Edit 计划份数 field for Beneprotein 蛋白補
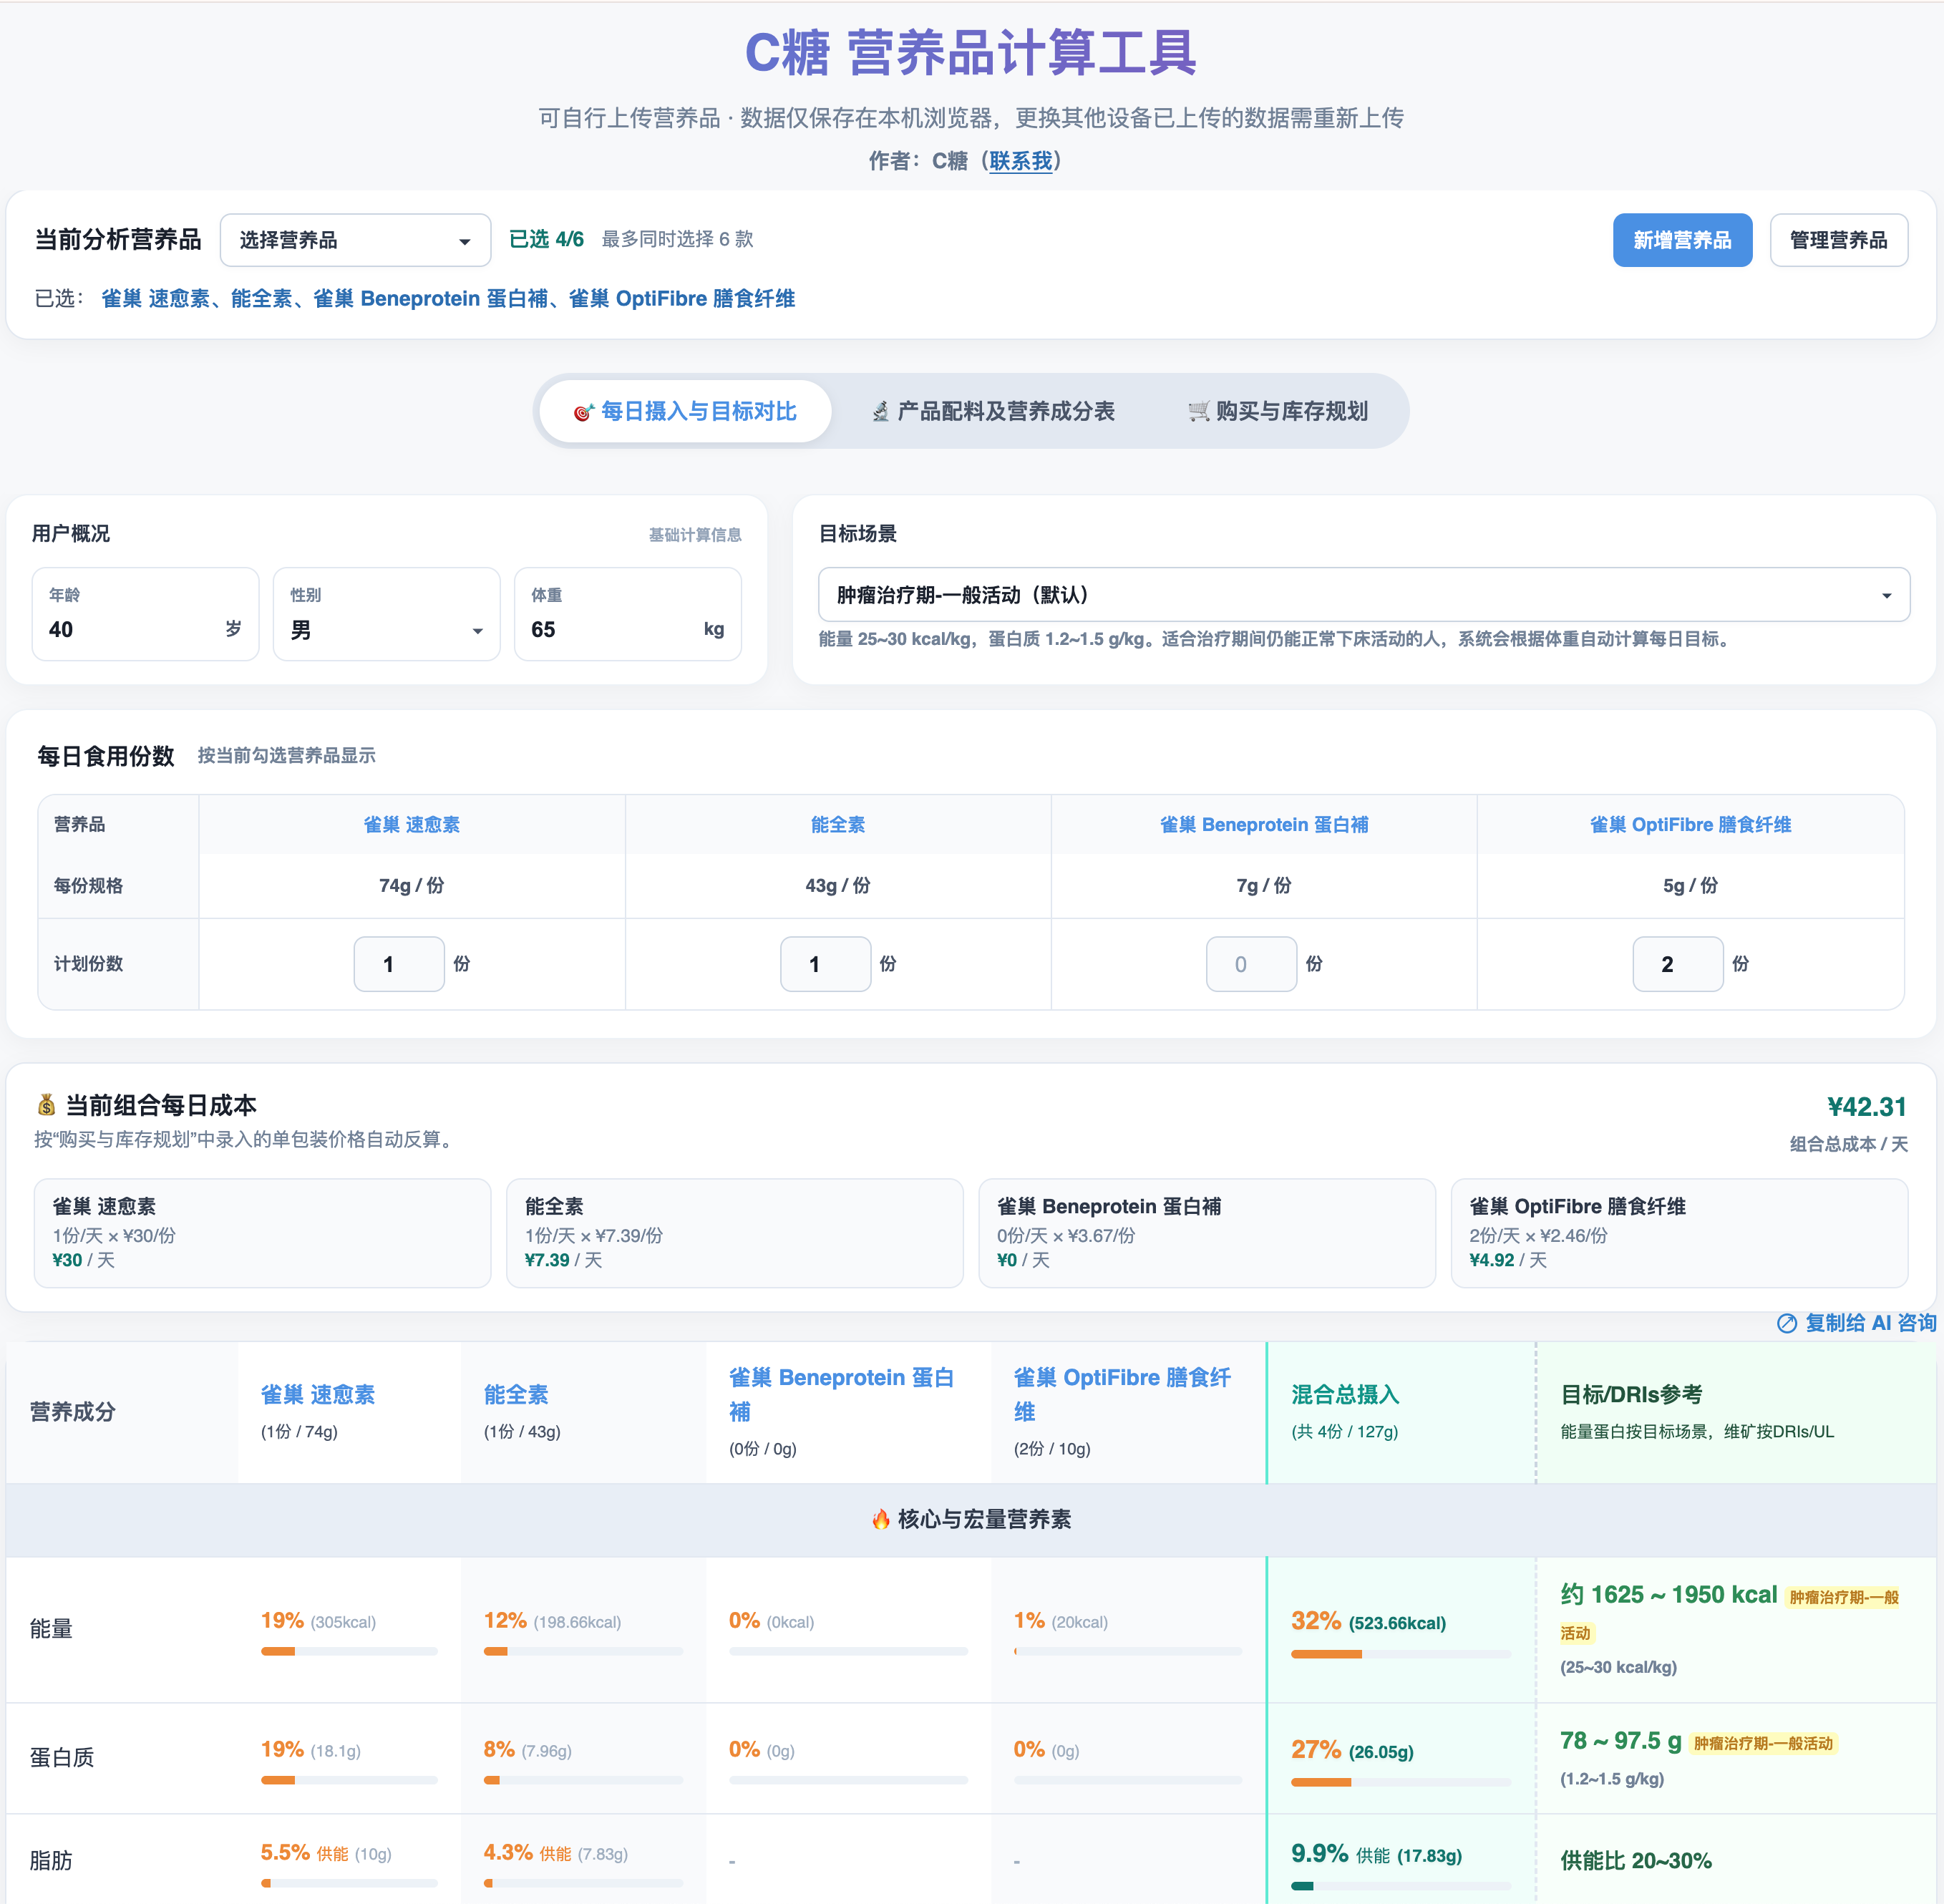The image size is (1944, 1904). (1251, 964)
